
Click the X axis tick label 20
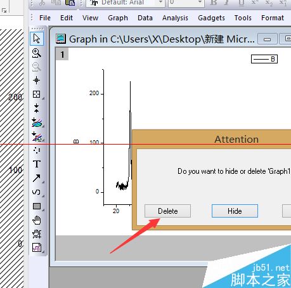[x=116, y=211]
